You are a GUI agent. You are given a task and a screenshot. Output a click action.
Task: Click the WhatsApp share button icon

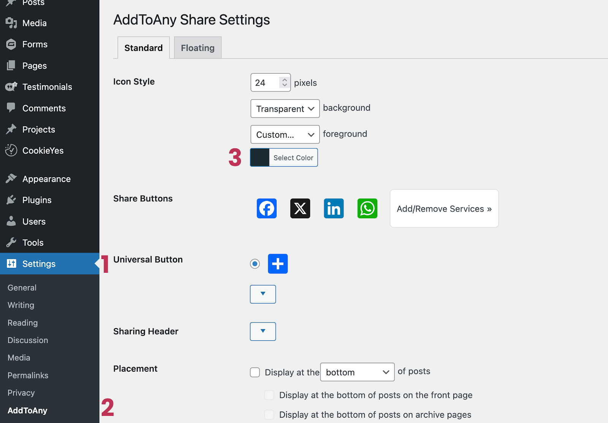[367, 208]
